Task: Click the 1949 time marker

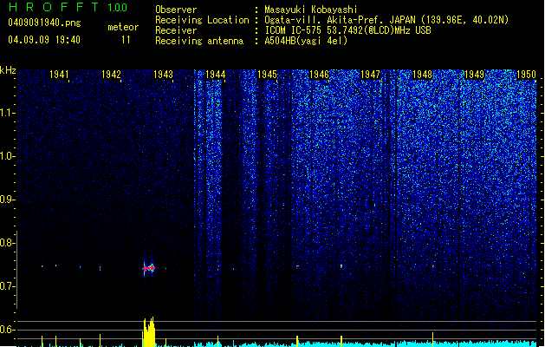Action: pos(475,75)
